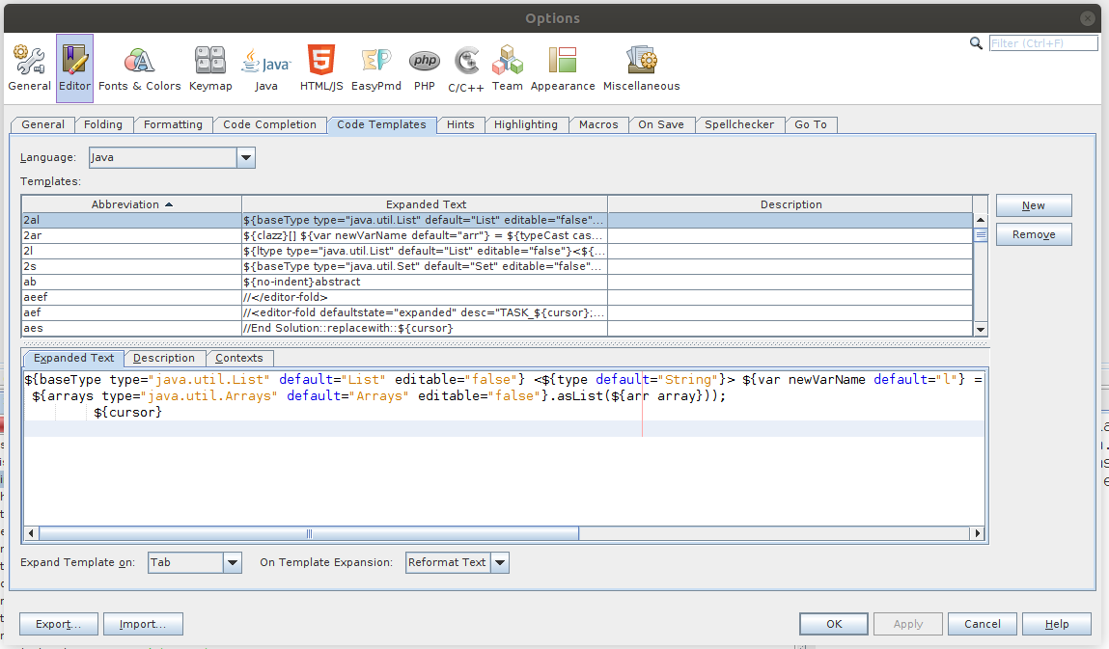Switch to the Highlighting tab

click(525, 124)
